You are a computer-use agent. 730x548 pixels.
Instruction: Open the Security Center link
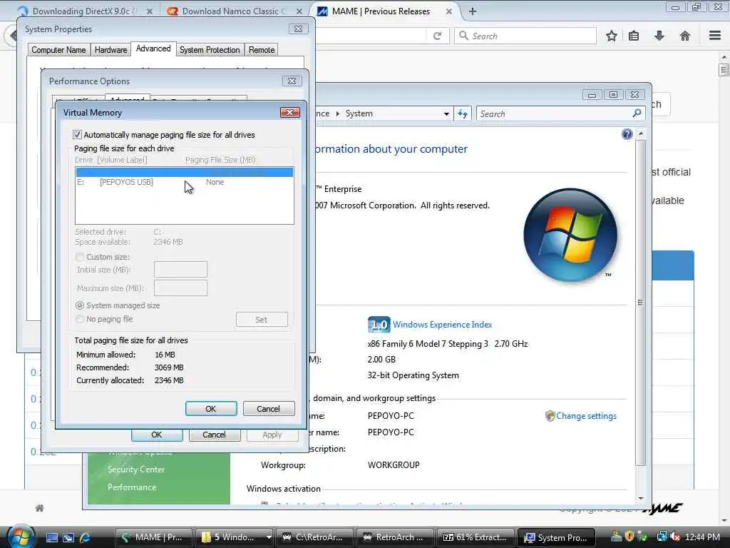(136, 470)
